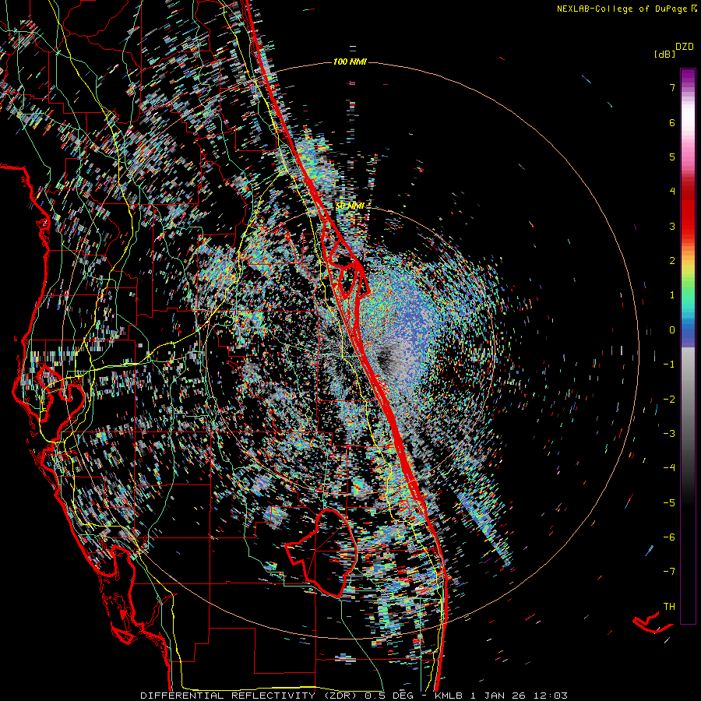The image size is (701, 701).
Task: Pick the "-3" label on the scale
Action: pyautogui.click(x=669, y=434)
